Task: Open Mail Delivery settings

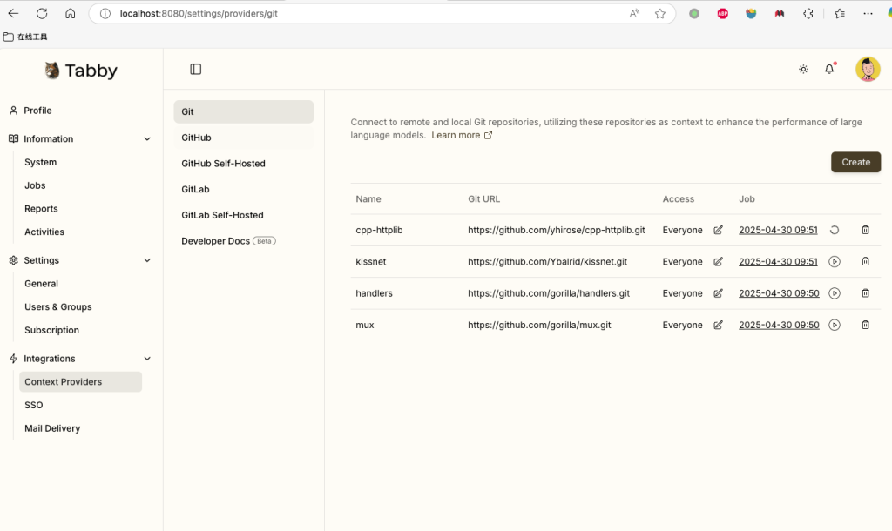Action: tap(52, 428)
